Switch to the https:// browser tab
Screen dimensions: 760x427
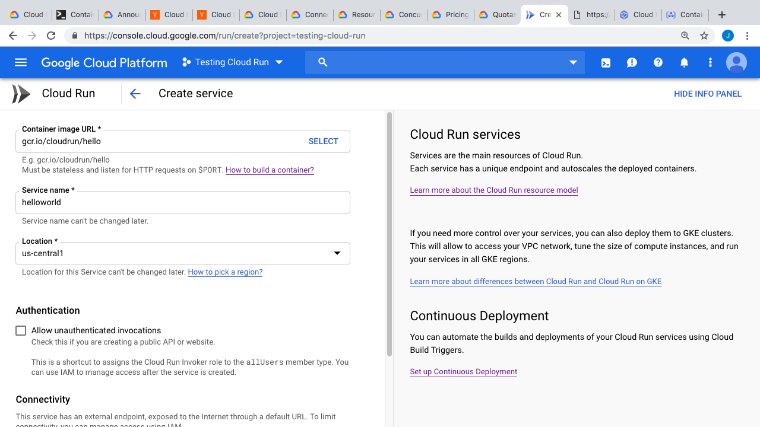[591, 15]
